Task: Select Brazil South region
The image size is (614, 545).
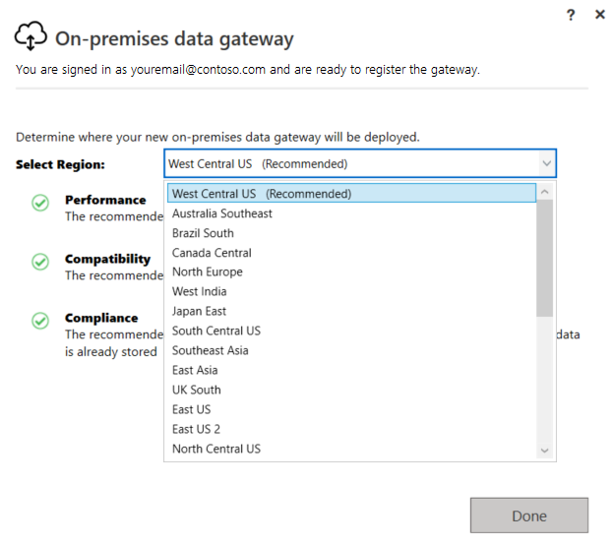Action: [x=203, y=233]
